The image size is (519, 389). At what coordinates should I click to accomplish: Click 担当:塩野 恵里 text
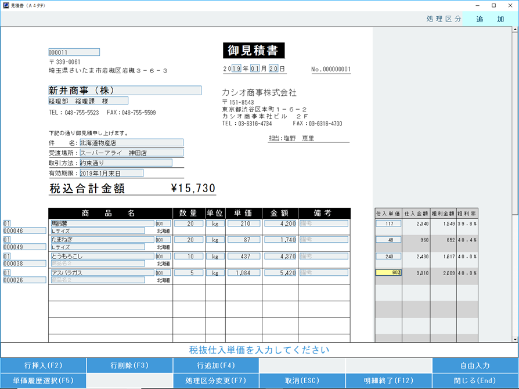pyautogui.click(x=291, y=138)
